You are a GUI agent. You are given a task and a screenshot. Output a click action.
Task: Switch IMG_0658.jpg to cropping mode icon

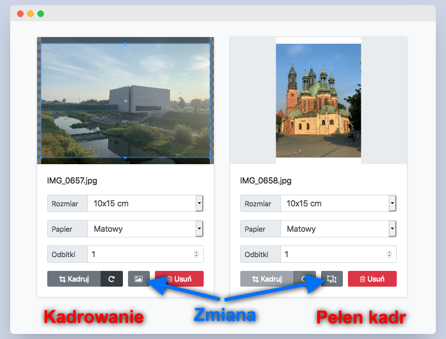point(332,279)
